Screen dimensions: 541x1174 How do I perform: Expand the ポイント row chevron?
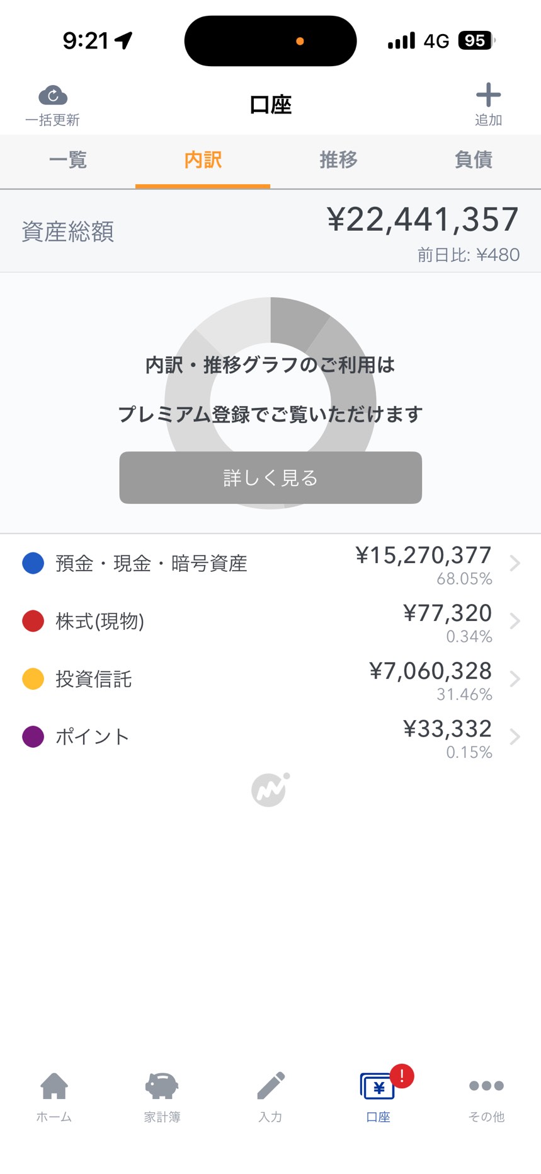tap(515, 736)
